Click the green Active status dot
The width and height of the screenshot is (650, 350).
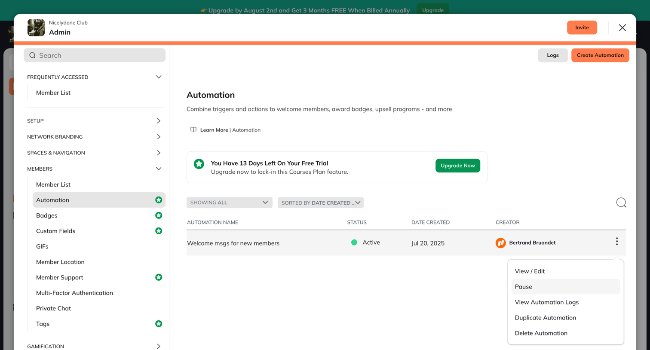(354, 243)
